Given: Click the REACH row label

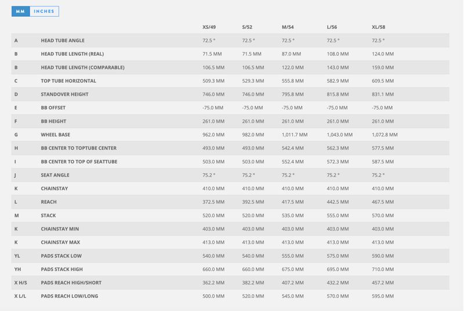Looking at the screenshot, I should point(49,202).
